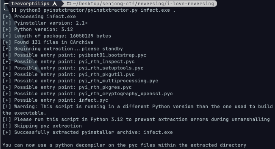Click the path '~/Desktop/senjong-ctf/reversing/i-love-reversing'

tap(143, 4)
